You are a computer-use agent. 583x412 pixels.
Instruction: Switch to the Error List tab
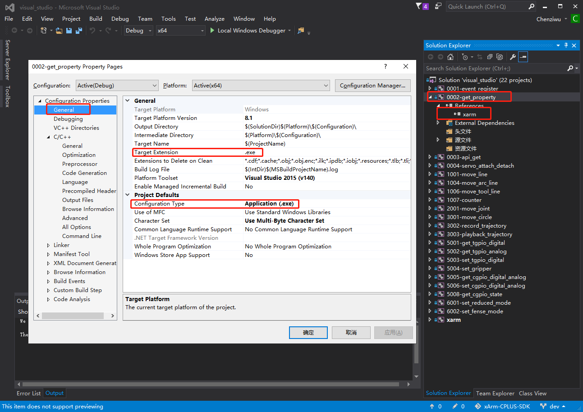coord(29,393)
